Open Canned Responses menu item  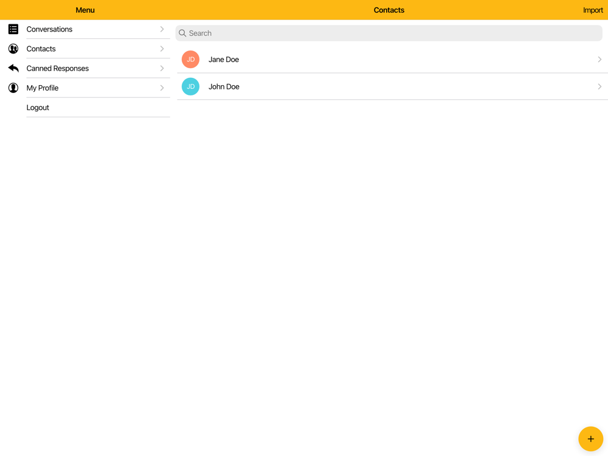(x=85, y=68)
